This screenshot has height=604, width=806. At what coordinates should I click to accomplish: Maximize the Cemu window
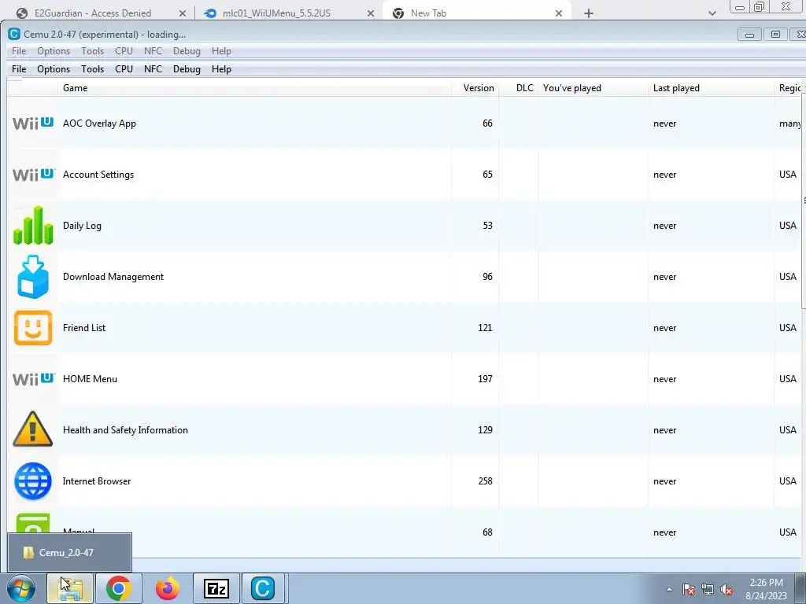775,35
